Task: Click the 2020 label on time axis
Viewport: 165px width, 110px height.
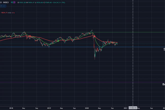Action: [87, 108]
